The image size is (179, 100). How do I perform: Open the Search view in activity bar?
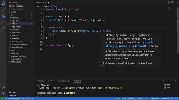3,9
